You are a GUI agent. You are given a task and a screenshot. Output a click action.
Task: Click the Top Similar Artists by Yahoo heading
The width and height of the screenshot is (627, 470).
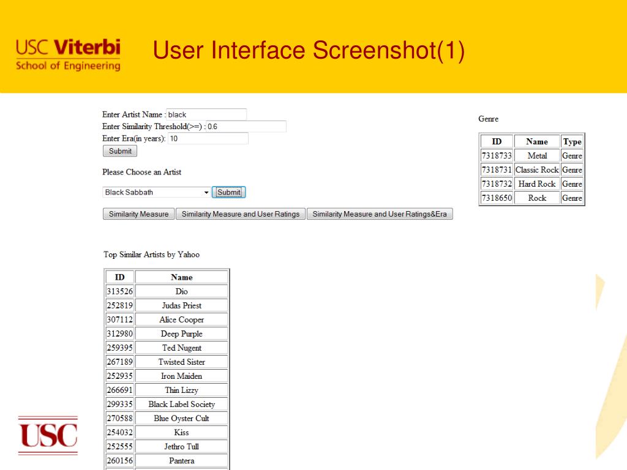click(x=152, y=255)
